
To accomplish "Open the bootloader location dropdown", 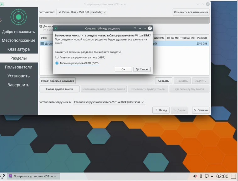I will pyautogui.click(x=109, y=102).
